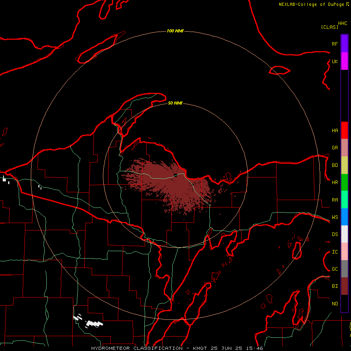Click the BI brown legend swatch
Image resolution: width=351 pixels, height=351 pixels.
(344, 286)
